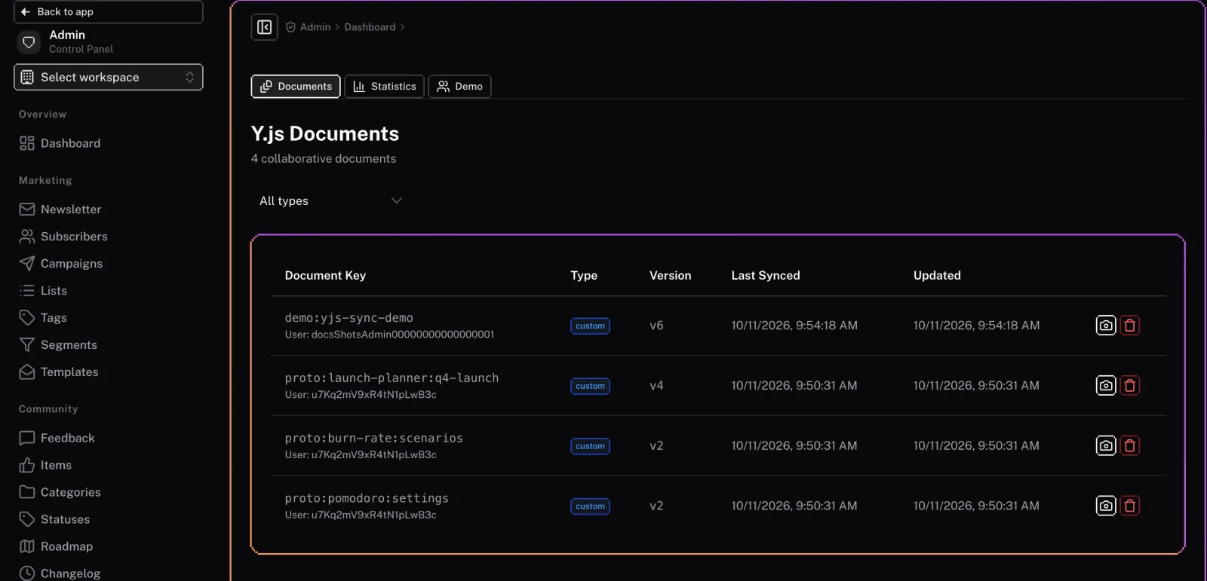Snapshot the proto:launch-planner:q4-launch document

coord(1105,386)
